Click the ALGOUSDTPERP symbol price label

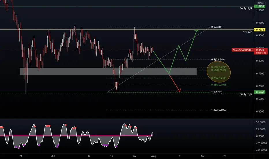pos(242,50)
